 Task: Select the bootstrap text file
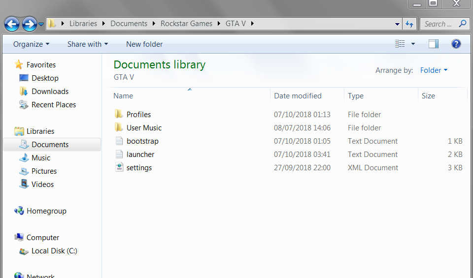pyautogui.click(x=142, y=141)
